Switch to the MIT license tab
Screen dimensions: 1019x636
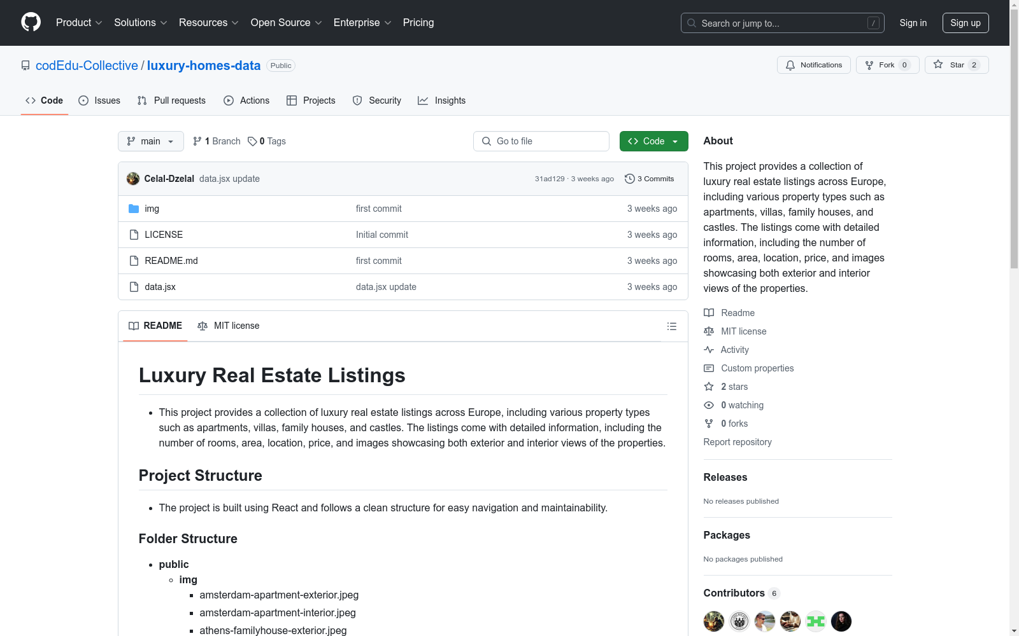click(229, 326)
